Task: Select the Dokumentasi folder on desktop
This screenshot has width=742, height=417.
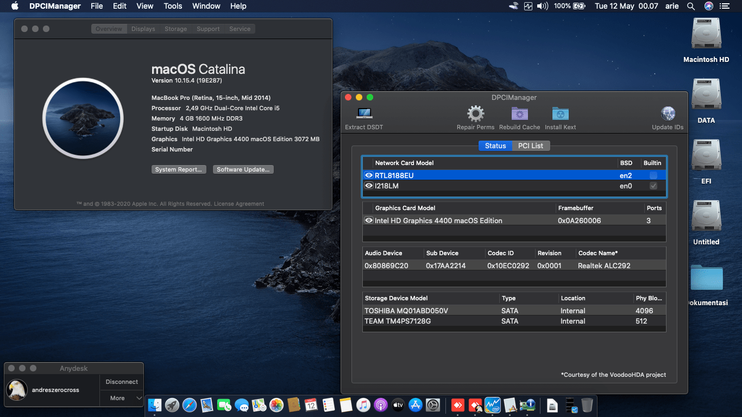Action: pos(707,278)
